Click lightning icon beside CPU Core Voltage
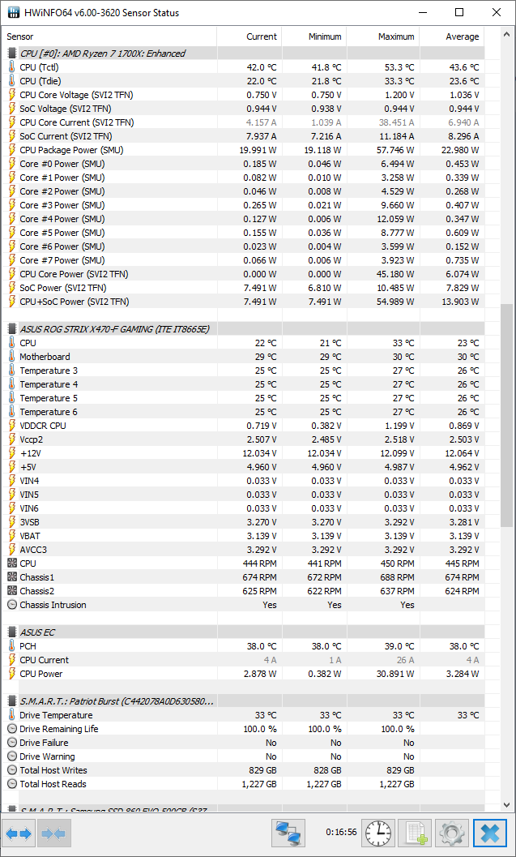 pyautogui.click(x=11, y=95)
